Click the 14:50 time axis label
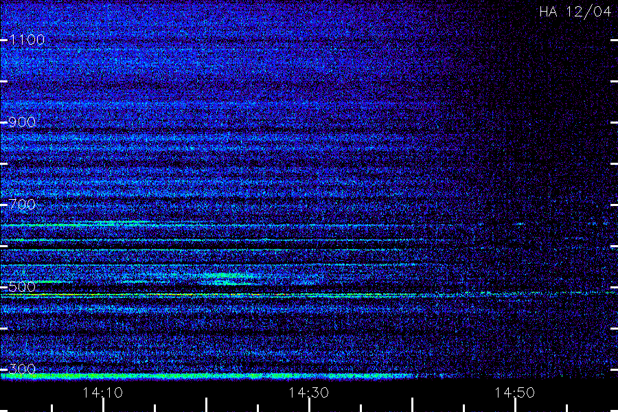This screenshot has height=412, width=618. 515,393
